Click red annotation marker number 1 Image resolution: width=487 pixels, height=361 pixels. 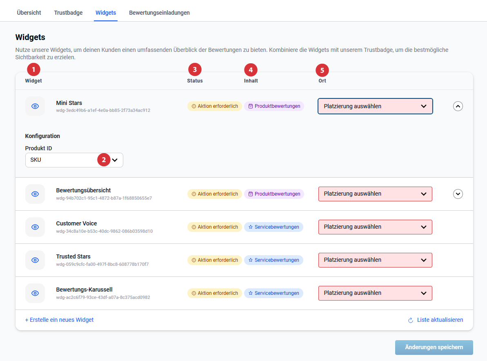click(x=33, y=70)
